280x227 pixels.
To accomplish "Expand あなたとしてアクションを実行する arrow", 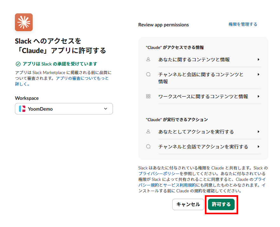I will tap(258, 132).
